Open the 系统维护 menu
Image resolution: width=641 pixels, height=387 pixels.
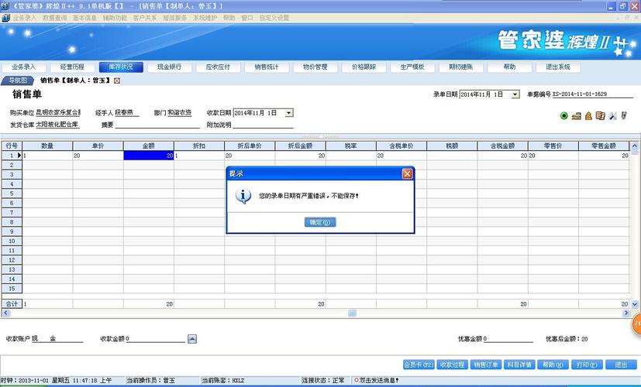205,18
